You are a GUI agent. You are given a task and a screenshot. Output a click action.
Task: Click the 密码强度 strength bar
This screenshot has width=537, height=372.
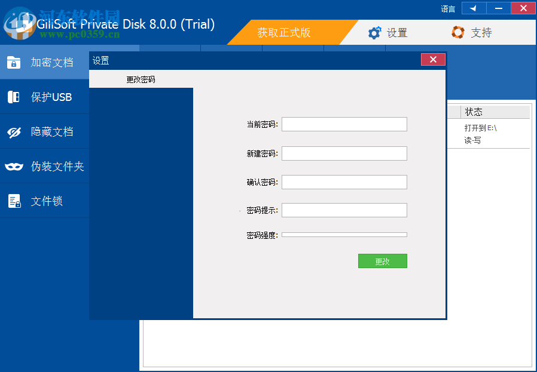[344, 235]
